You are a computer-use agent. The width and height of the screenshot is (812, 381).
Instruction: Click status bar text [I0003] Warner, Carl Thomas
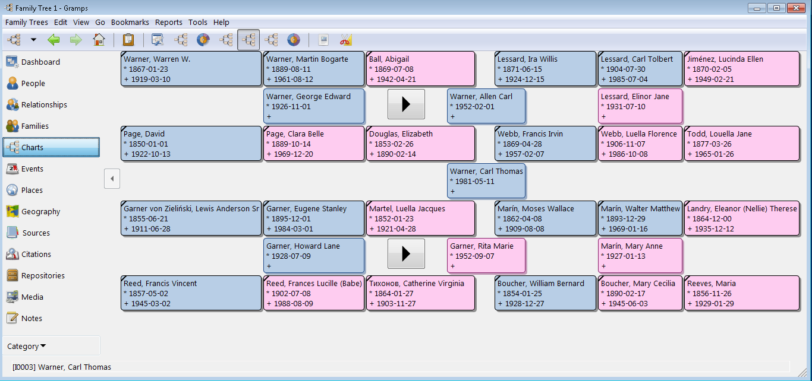(62, 367)
